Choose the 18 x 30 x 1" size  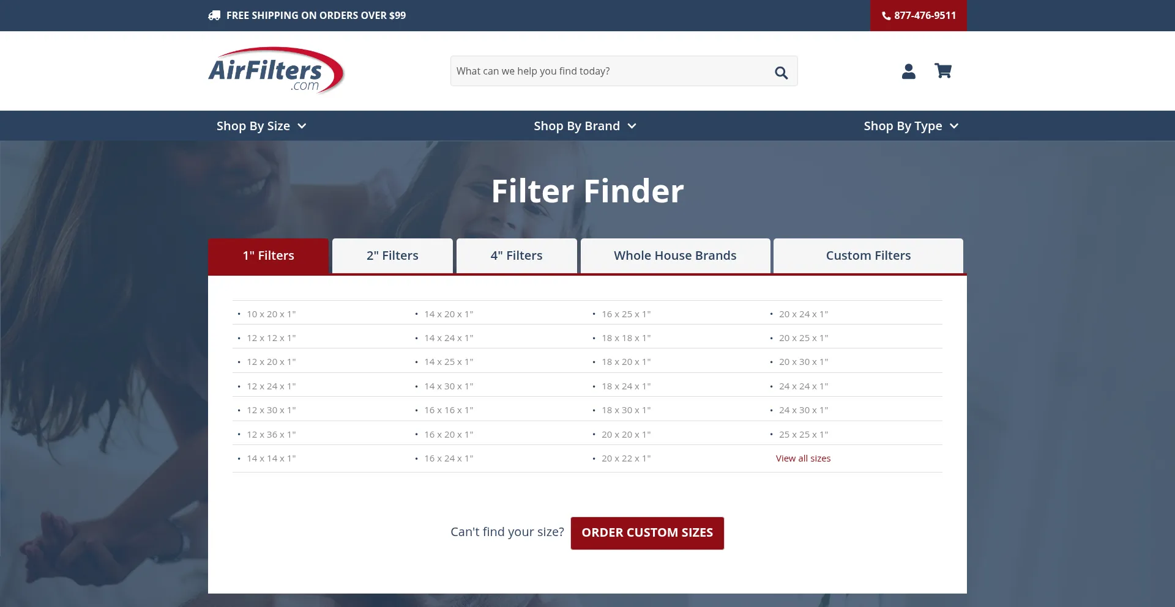pyautogui.click(x=626, y=410)
